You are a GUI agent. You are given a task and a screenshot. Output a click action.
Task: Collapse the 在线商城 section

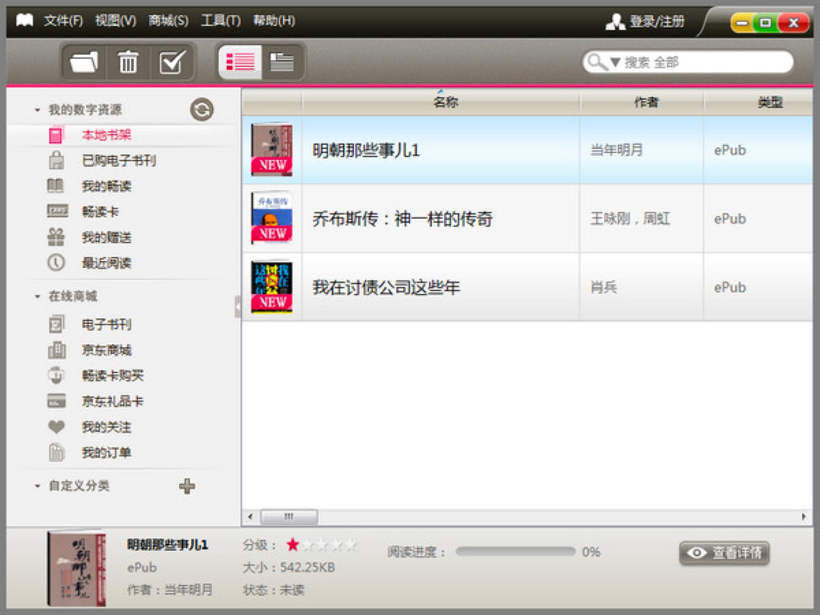point(37,297)
